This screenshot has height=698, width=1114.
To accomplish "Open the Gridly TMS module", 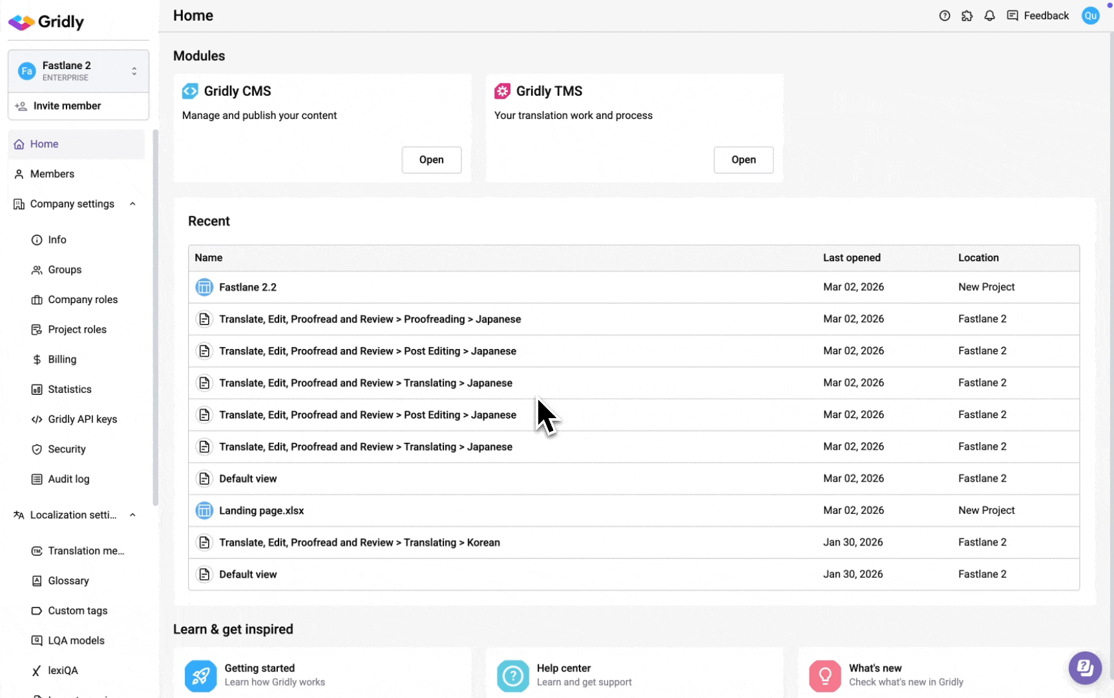I will click(x=743, y=160).
